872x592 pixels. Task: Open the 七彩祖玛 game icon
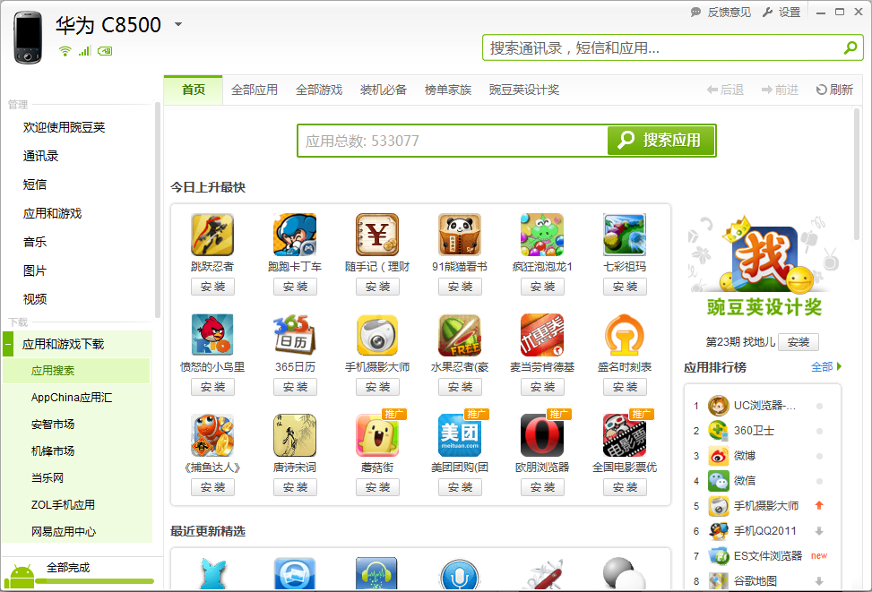625,235
